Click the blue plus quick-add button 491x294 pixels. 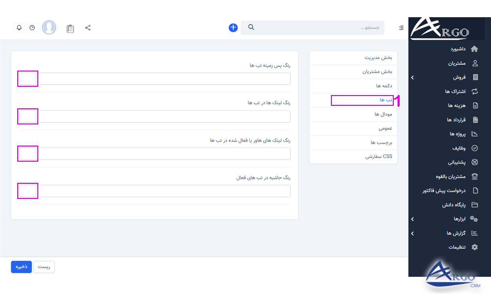pos(232,27)
